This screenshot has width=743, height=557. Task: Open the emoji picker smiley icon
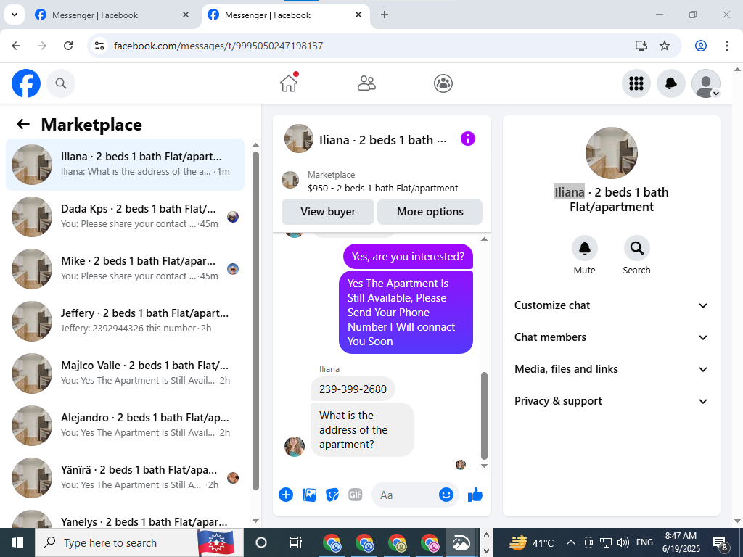(x=446, y=495)
